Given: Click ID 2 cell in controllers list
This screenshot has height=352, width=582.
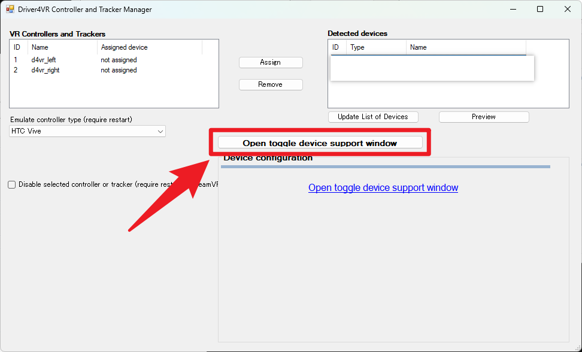Looking at the screenshot, I should click(x=16, y=70).
